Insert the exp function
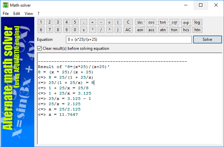The image size is (224, 147). pos(186,22)
